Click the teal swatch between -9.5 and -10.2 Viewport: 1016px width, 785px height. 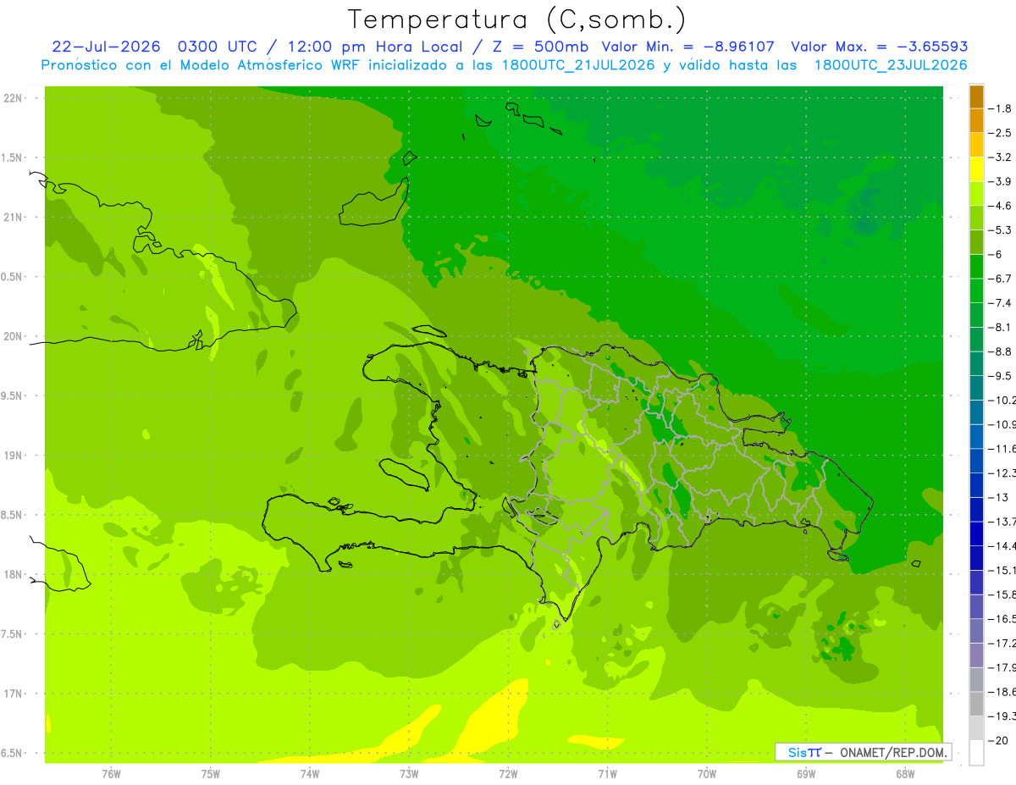[976, 389]
